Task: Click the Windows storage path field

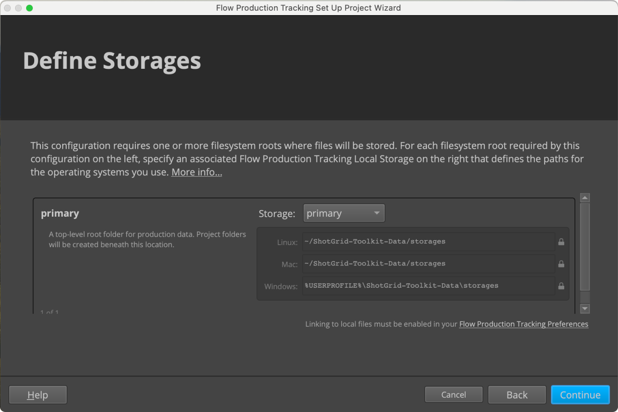Action: pyautogui.click(x=428, y=286)
